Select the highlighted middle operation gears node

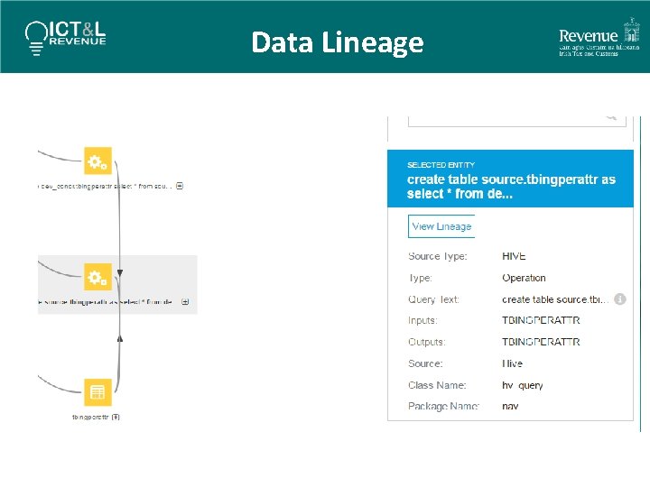97,277
